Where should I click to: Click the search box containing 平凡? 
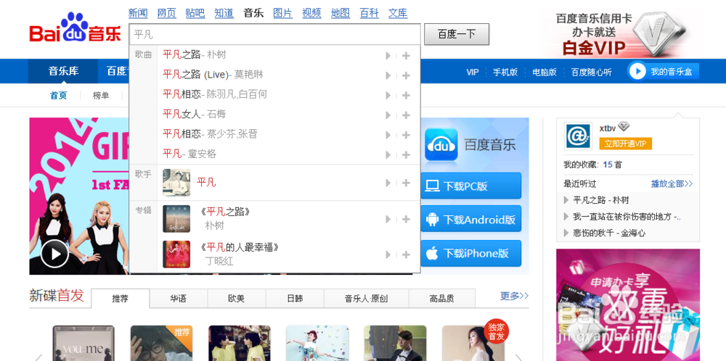pos(274,34)
